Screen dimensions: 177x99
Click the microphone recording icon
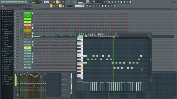click(x=115, y=2)
